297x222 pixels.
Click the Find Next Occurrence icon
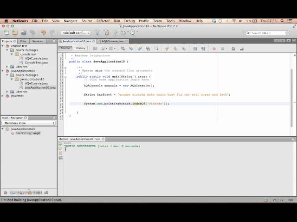(140, 49)
